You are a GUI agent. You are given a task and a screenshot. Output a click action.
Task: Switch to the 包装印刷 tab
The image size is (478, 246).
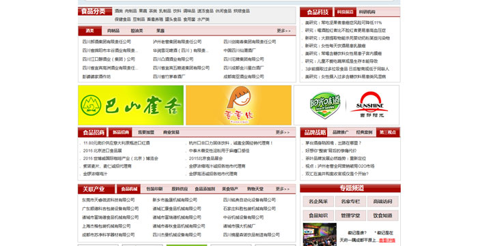(154, 189)
